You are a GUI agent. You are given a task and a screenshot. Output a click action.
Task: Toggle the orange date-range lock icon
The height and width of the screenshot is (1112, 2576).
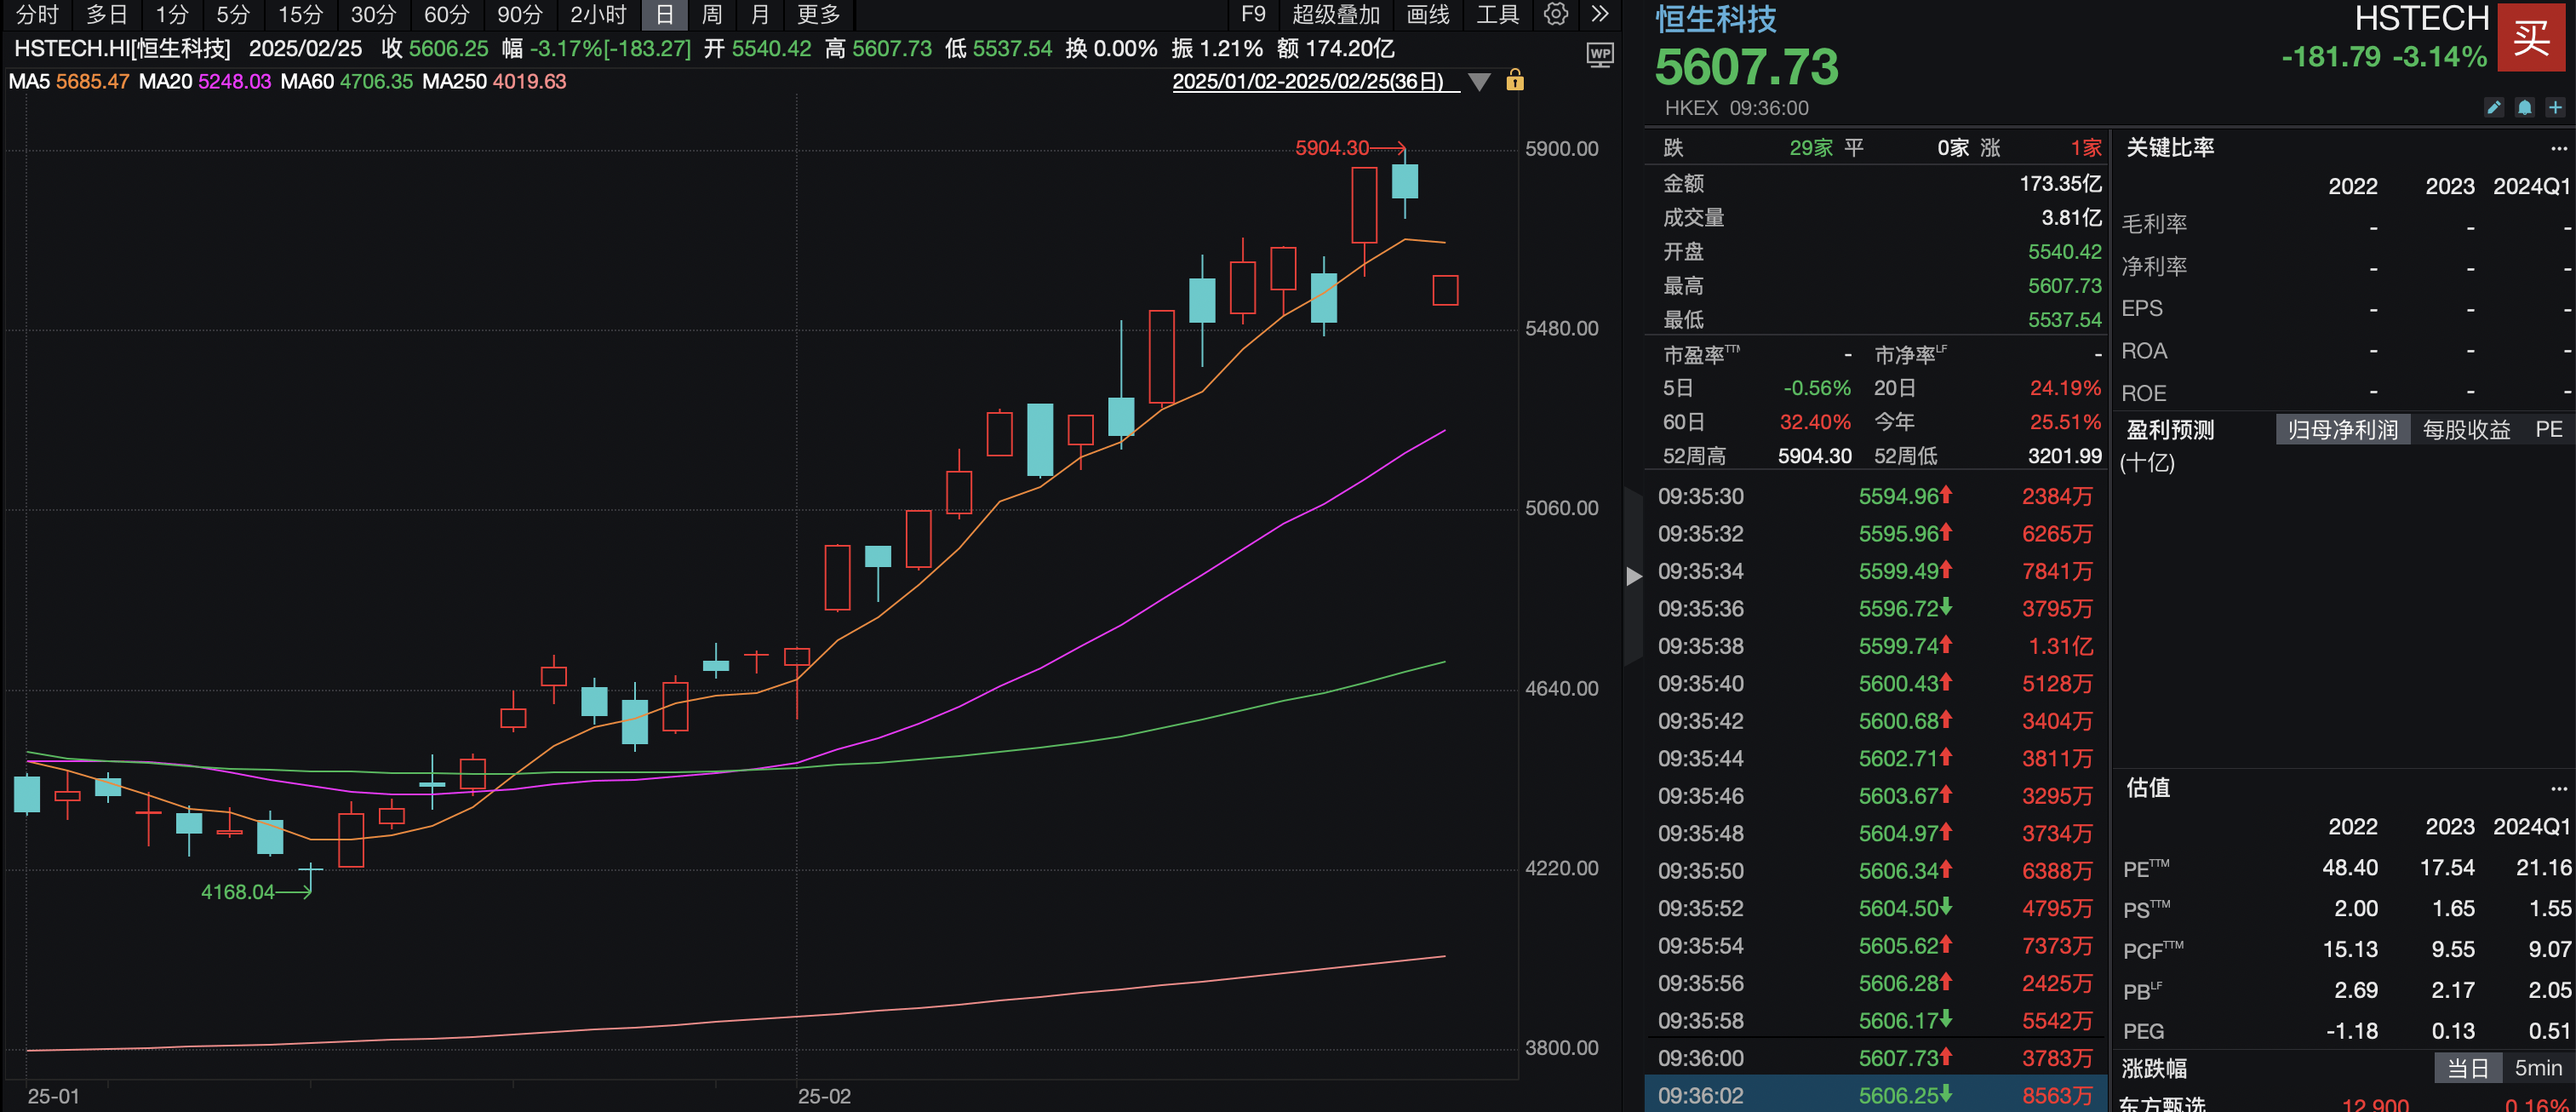point(1515,81)
